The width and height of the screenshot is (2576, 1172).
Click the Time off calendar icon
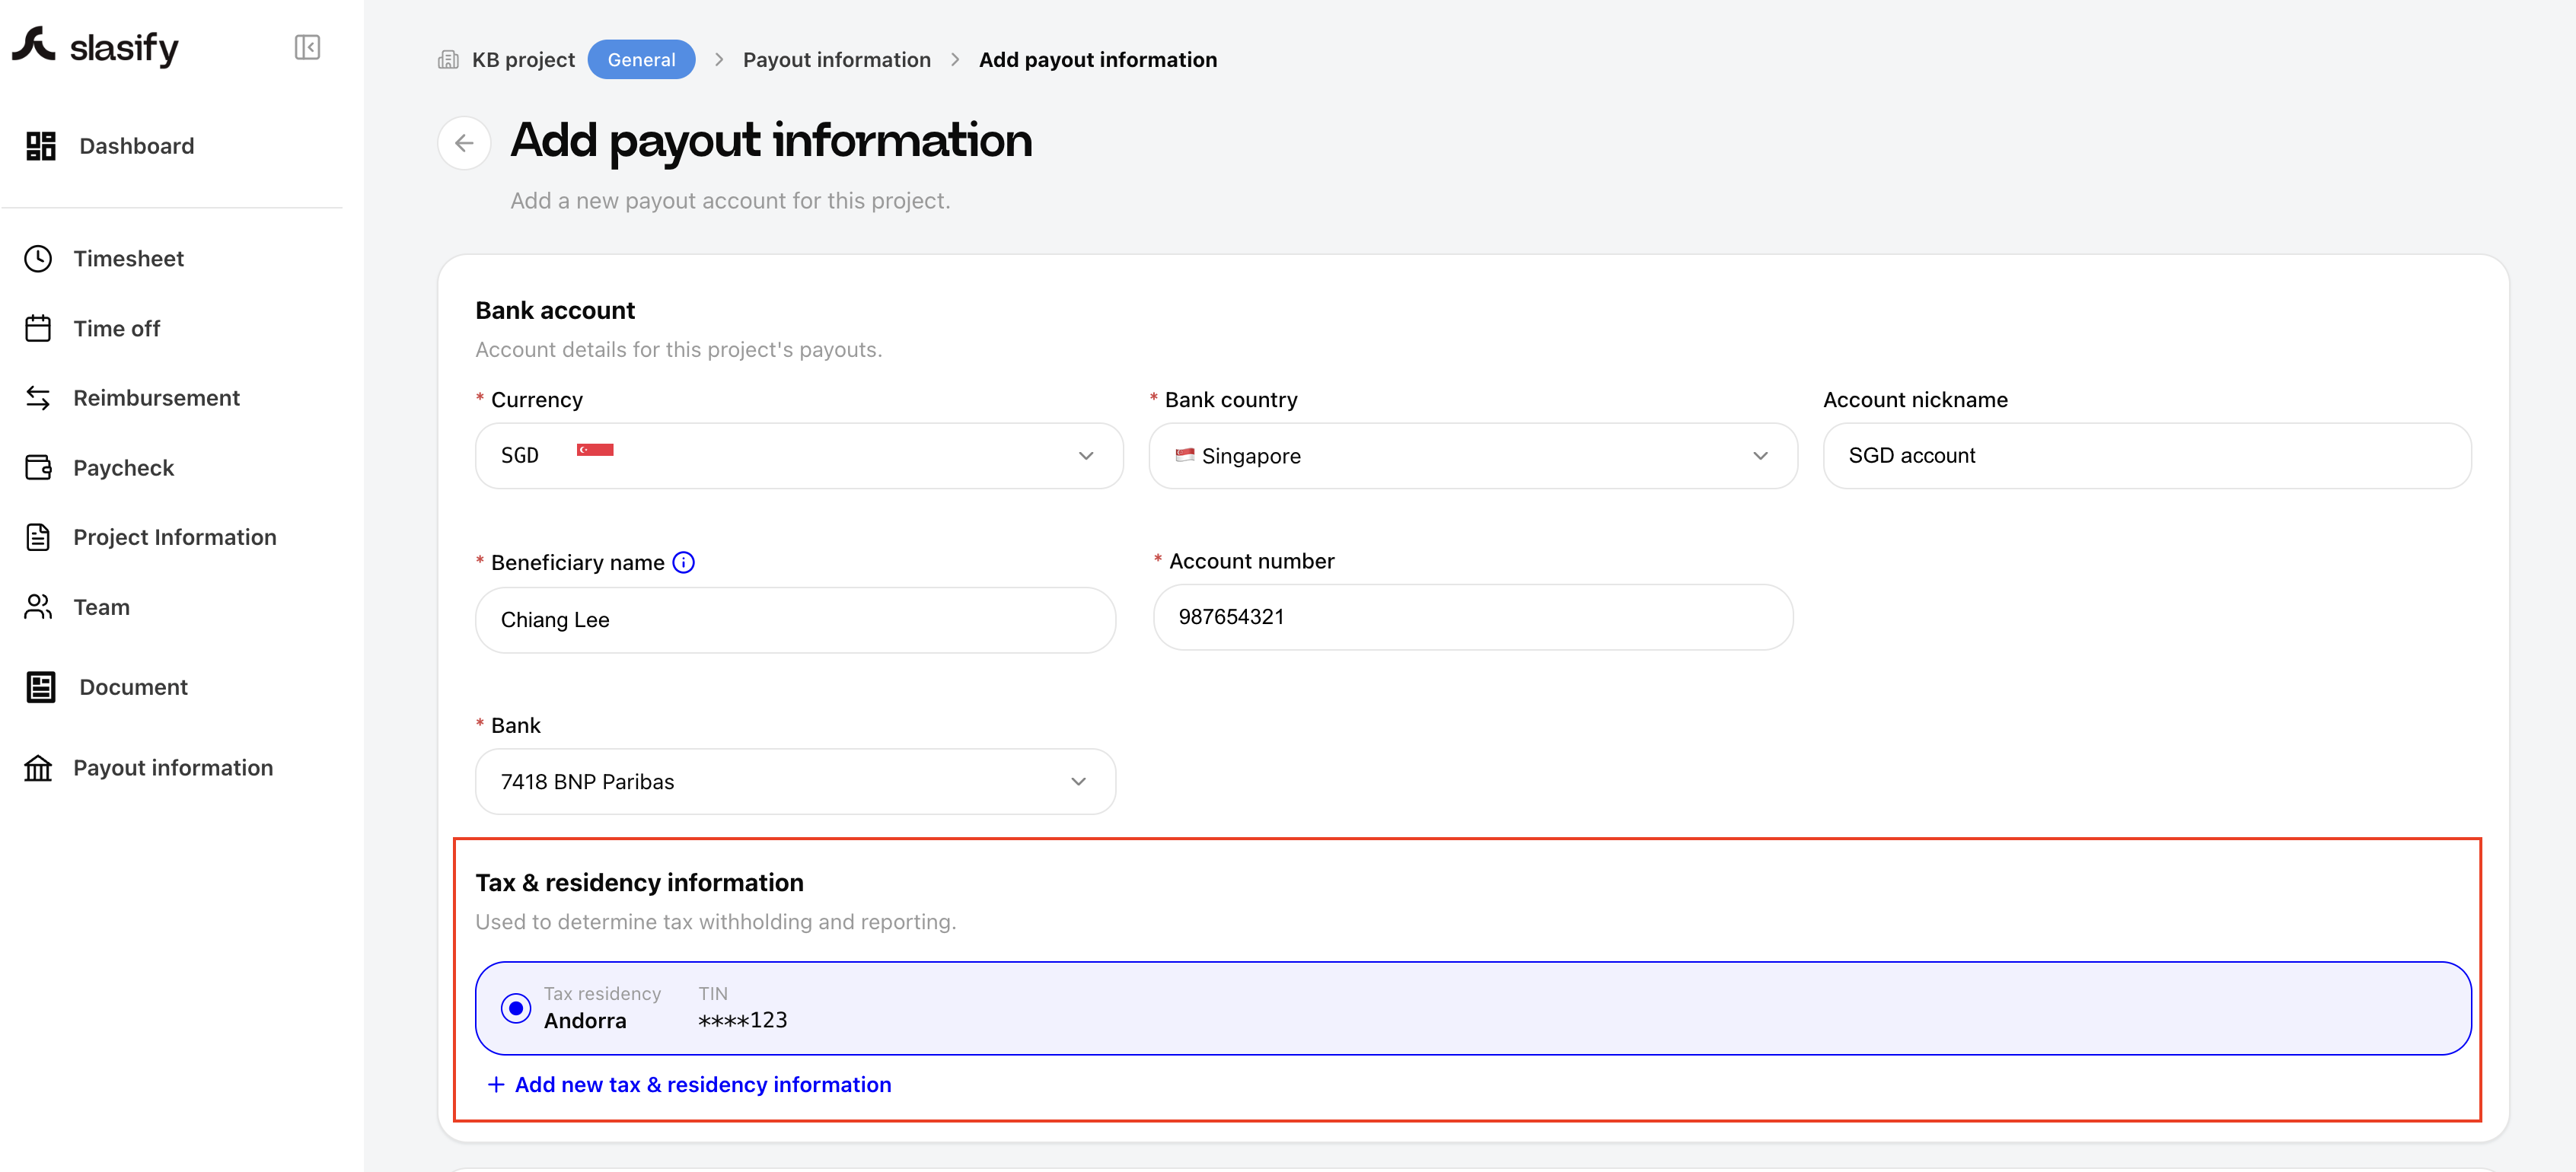pyautogui.click(x=38, y=328)
